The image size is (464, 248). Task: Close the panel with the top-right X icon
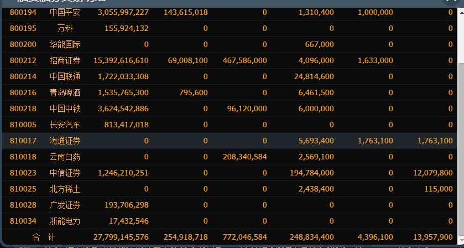tap(450, 2)
